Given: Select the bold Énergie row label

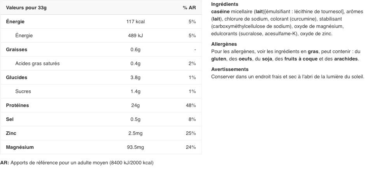Looking at the screenshot, I should coord(15,22).
